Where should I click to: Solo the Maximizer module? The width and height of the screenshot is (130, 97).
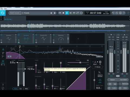(x=54, y=42)
